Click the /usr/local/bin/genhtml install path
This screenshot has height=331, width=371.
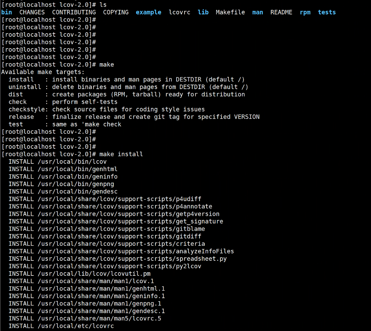point(77,169)
